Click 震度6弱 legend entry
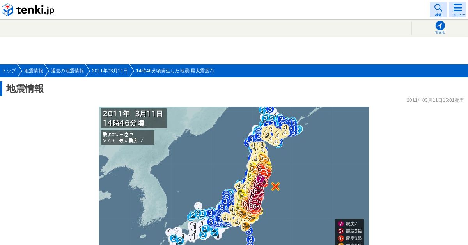This screenshot has width=468, height=245. [349, 238]
